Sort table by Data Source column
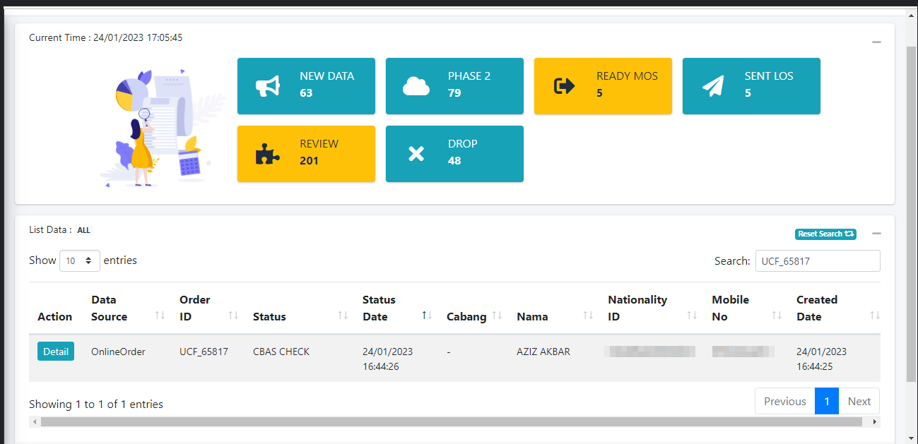The height and width of the screenshot is (444, 918). 126,308
